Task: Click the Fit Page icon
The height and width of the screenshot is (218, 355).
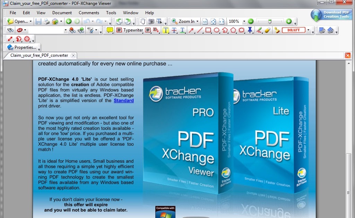Action: point(213,21)
